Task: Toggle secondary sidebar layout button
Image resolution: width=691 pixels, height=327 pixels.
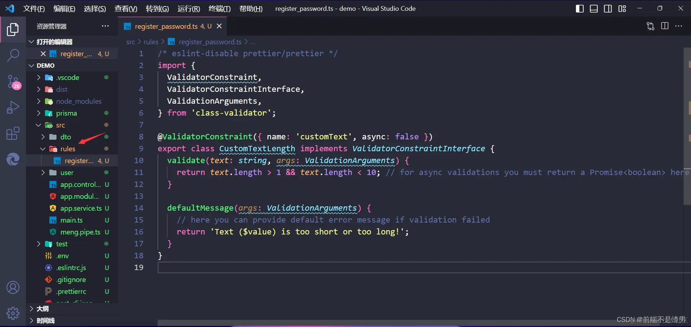Action: click(608, 9)
